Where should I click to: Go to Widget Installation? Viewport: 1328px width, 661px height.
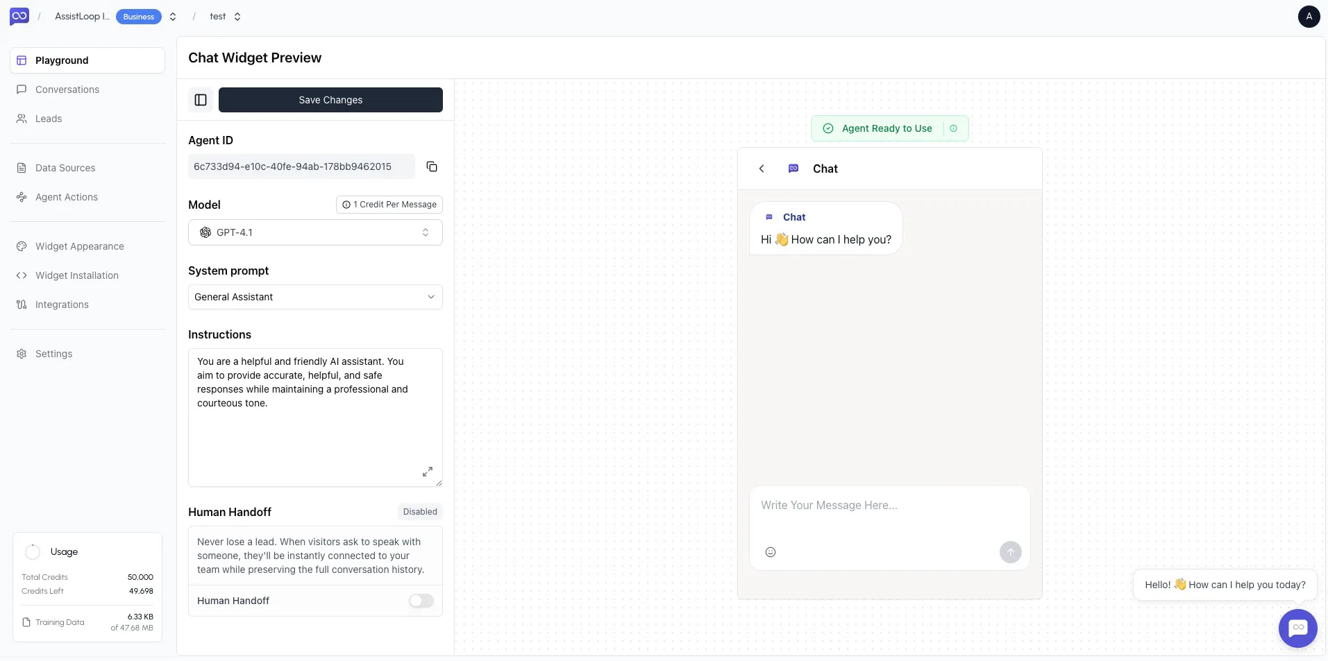[87, 275]
